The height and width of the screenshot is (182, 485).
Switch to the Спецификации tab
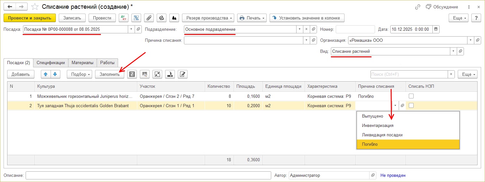(x=51, y=63)
